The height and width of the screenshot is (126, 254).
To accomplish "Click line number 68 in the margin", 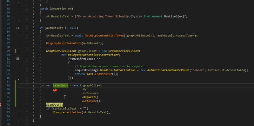I will [x=8, y=85].
